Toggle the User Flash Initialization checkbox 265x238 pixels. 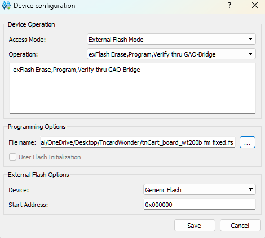12,157
